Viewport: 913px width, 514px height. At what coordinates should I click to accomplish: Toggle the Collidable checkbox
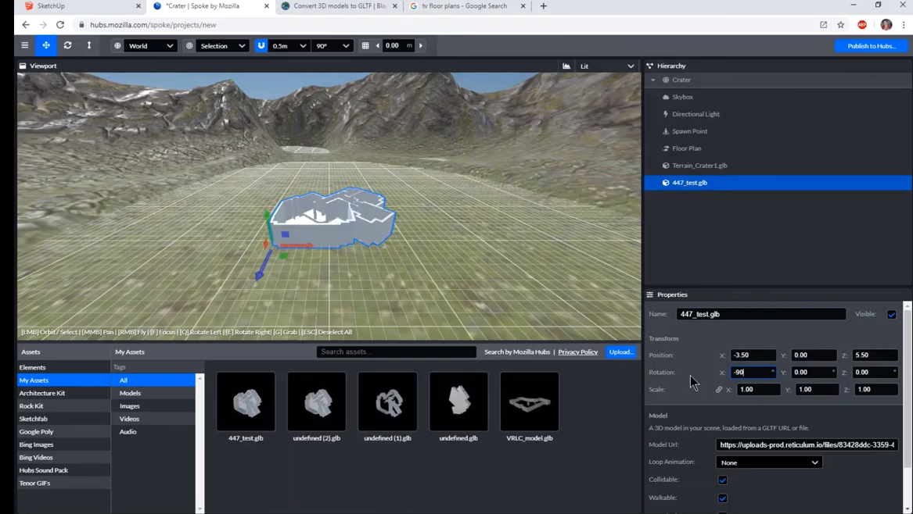[x=723, y=480]
